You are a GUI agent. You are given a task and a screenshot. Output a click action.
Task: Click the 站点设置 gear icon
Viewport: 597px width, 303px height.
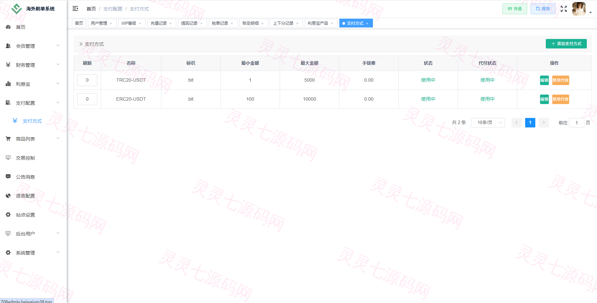coord(8,215)
